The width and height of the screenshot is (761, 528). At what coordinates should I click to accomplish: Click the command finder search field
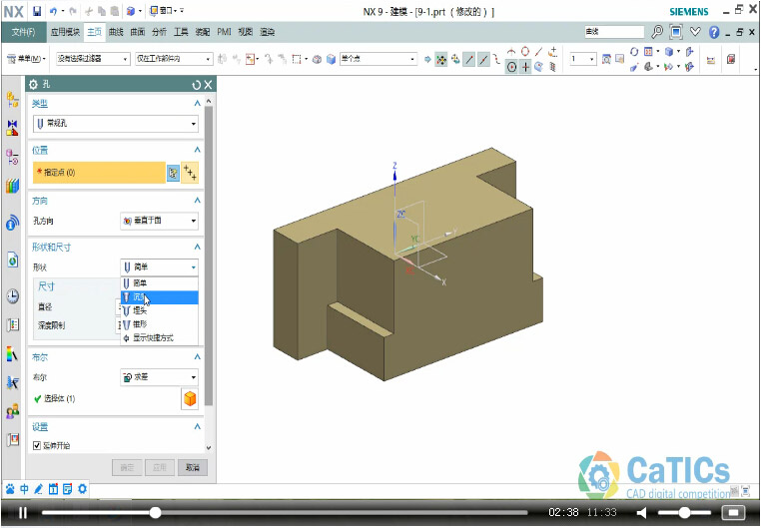(x=614, y=32)
